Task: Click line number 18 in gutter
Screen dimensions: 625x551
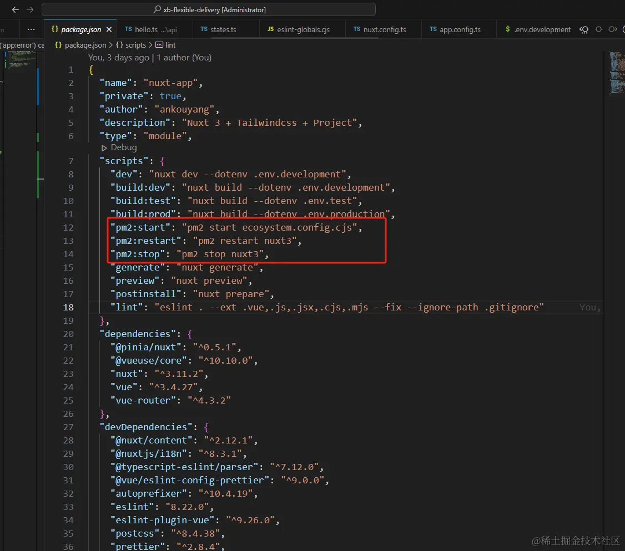Action: [x=68, y=307]
